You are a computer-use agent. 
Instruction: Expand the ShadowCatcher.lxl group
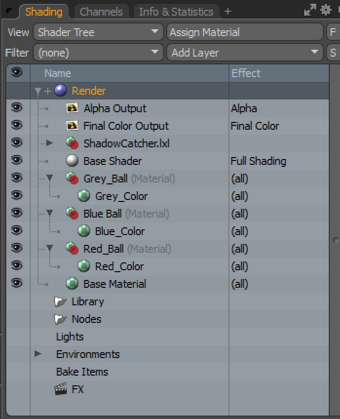[x=49, y=143]
